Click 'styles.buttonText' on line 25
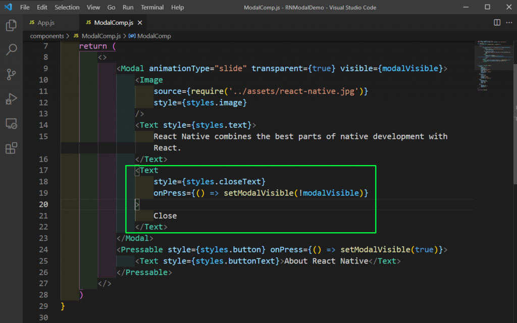This screenshot has width=517, height=323. pos(235,261)
